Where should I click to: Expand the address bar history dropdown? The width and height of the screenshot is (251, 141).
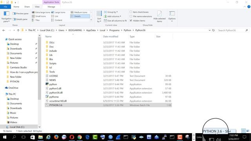tap(209, 30)
